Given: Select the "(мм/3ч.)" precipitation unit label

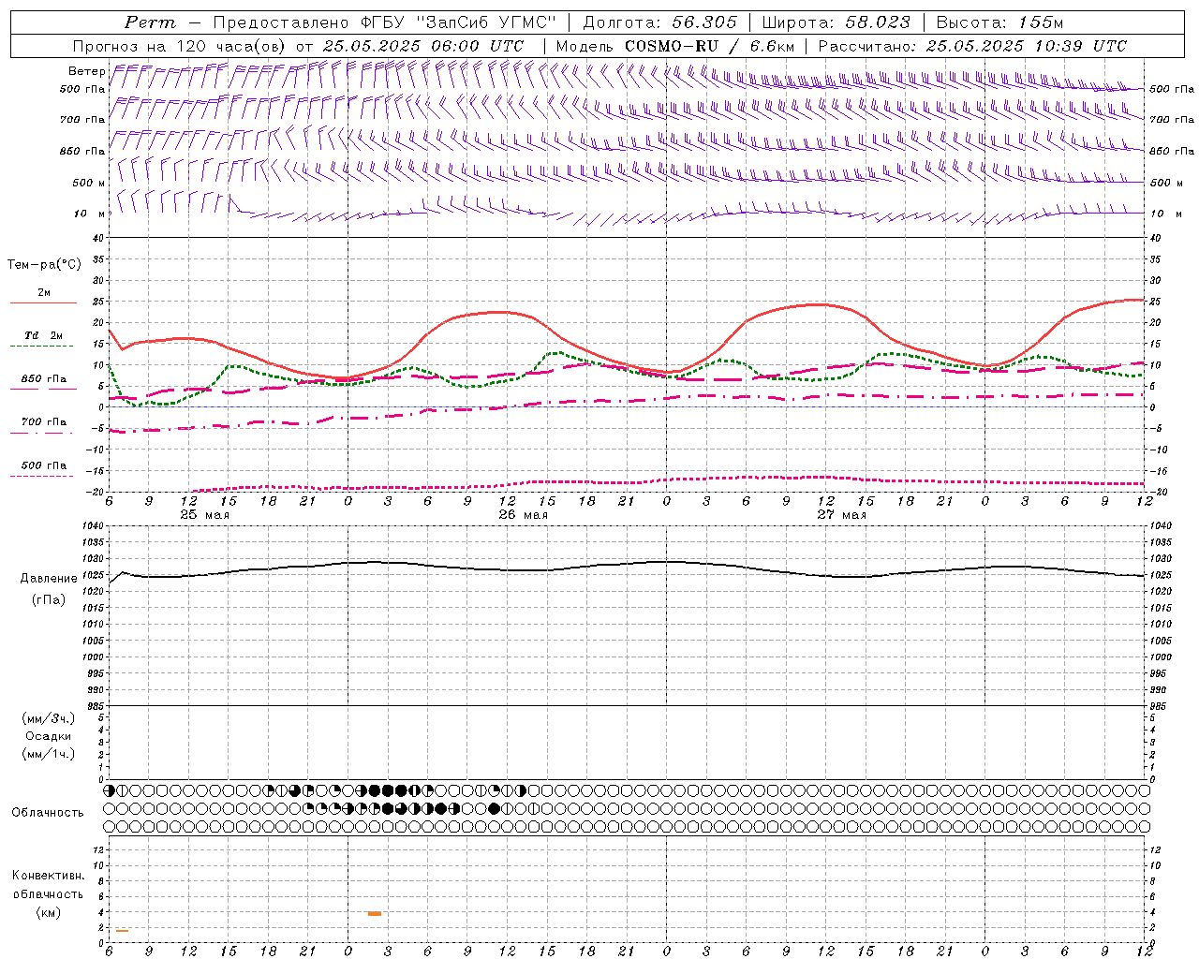Looking at the screenshot, I should [49, 719].
